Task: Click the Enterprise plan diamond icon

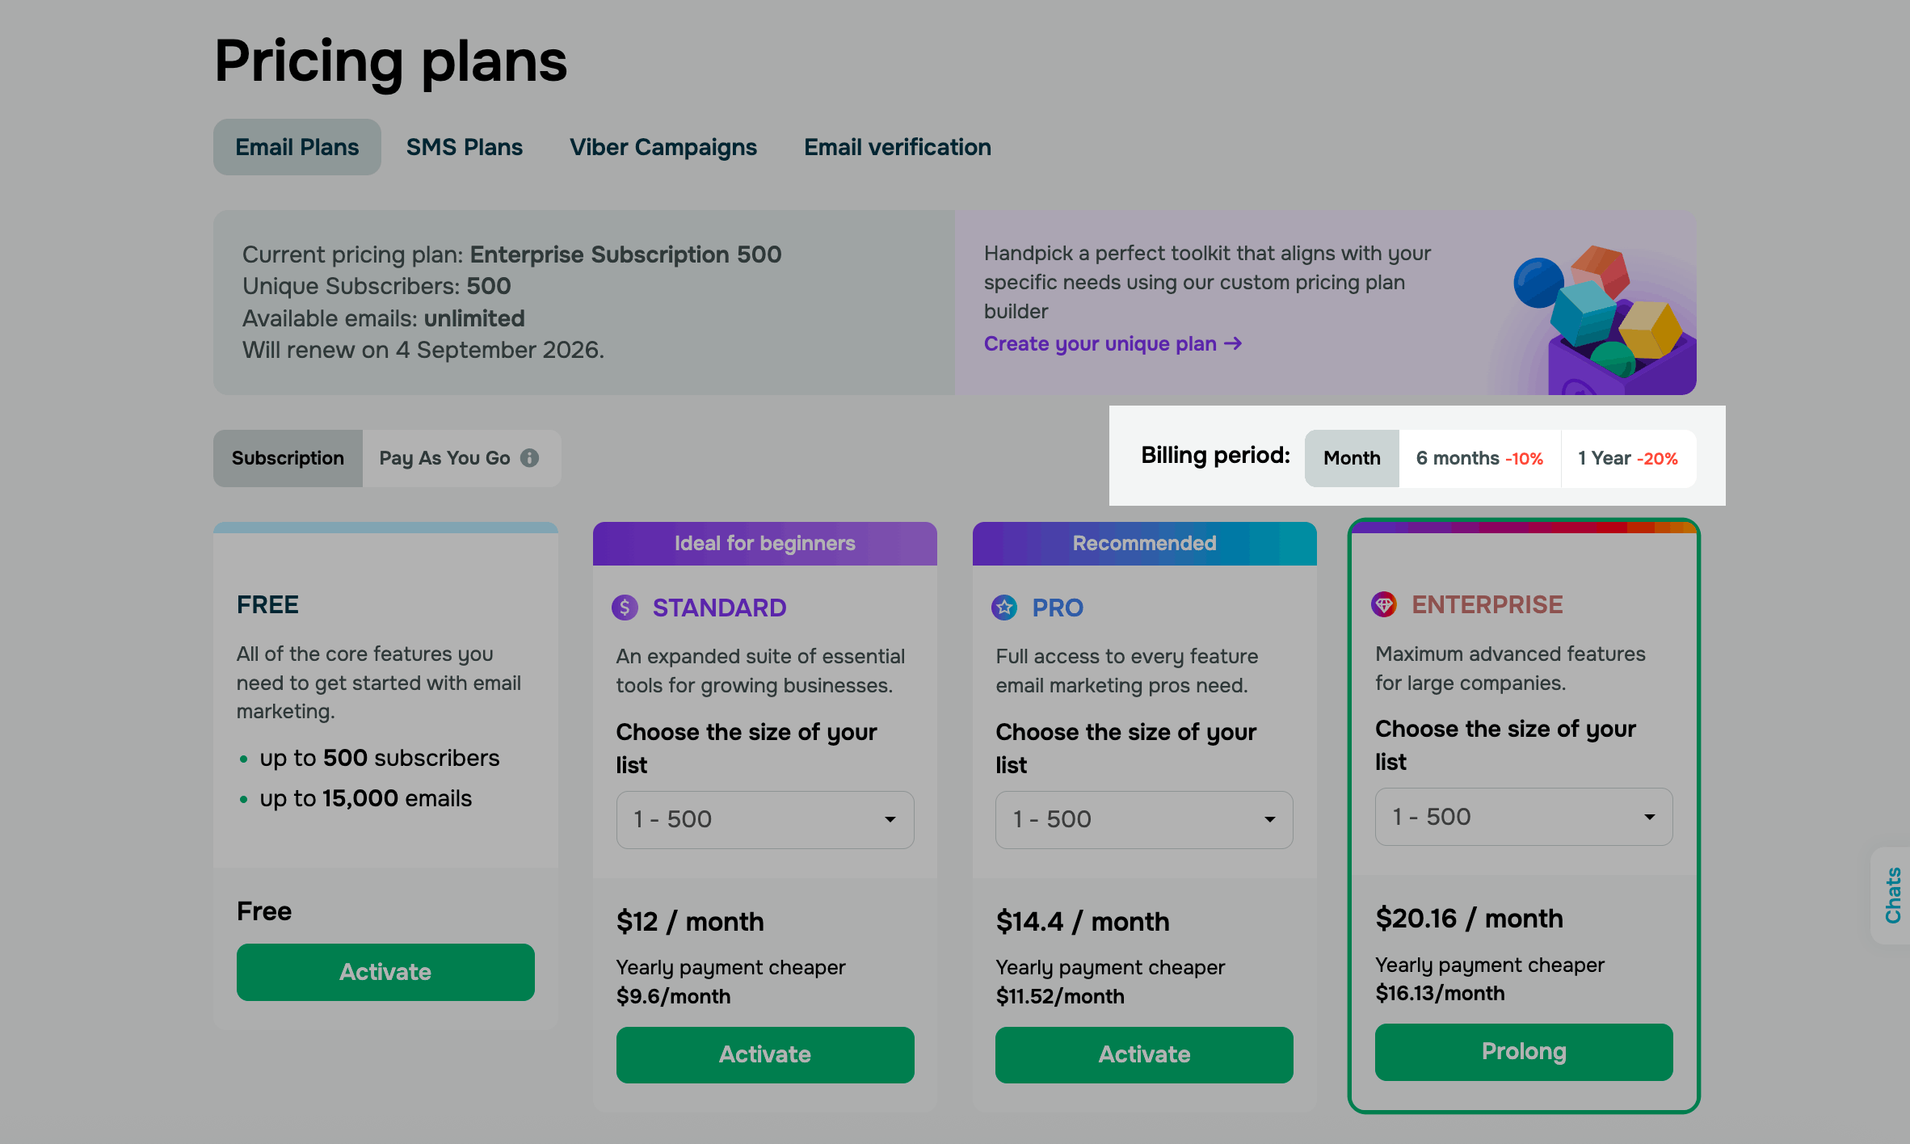Action: (x=1384, y=604)
